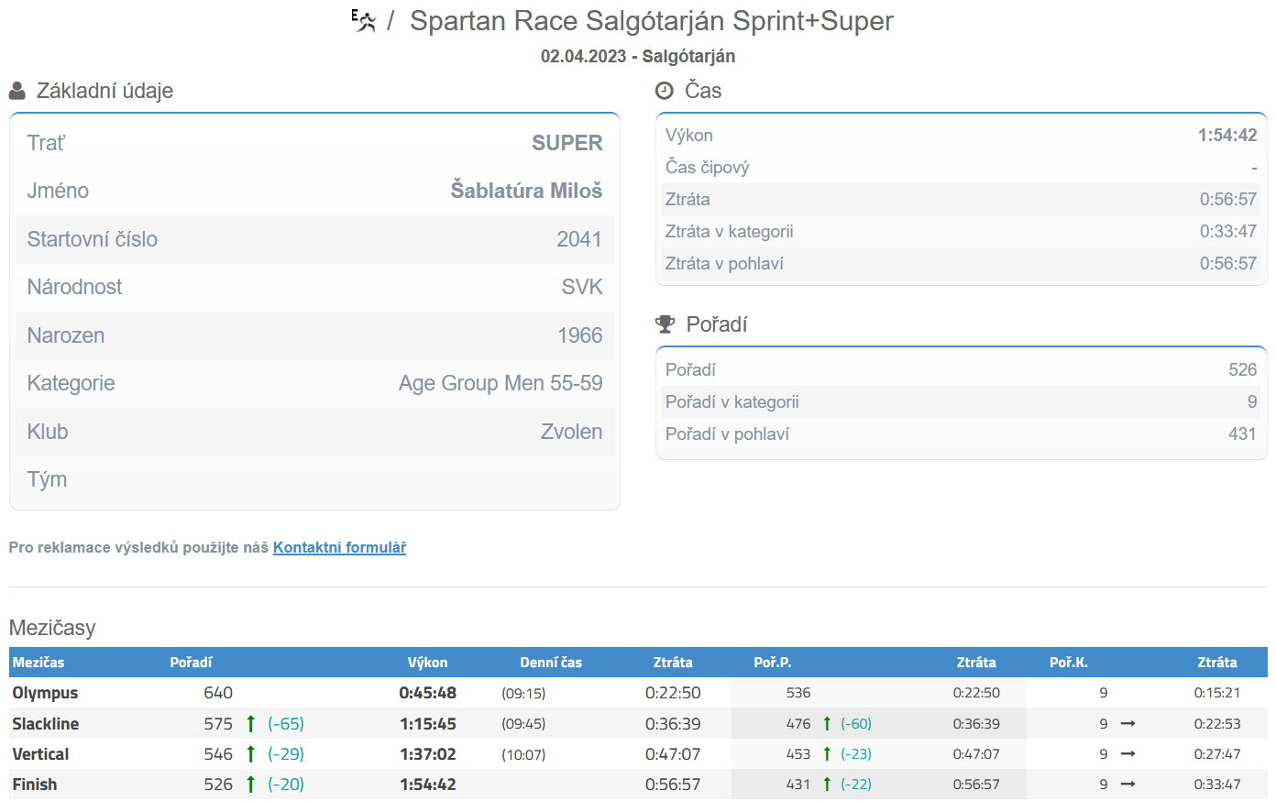Select the Finish split row name
Screen dimensions: 1276x801
point(35,784)
